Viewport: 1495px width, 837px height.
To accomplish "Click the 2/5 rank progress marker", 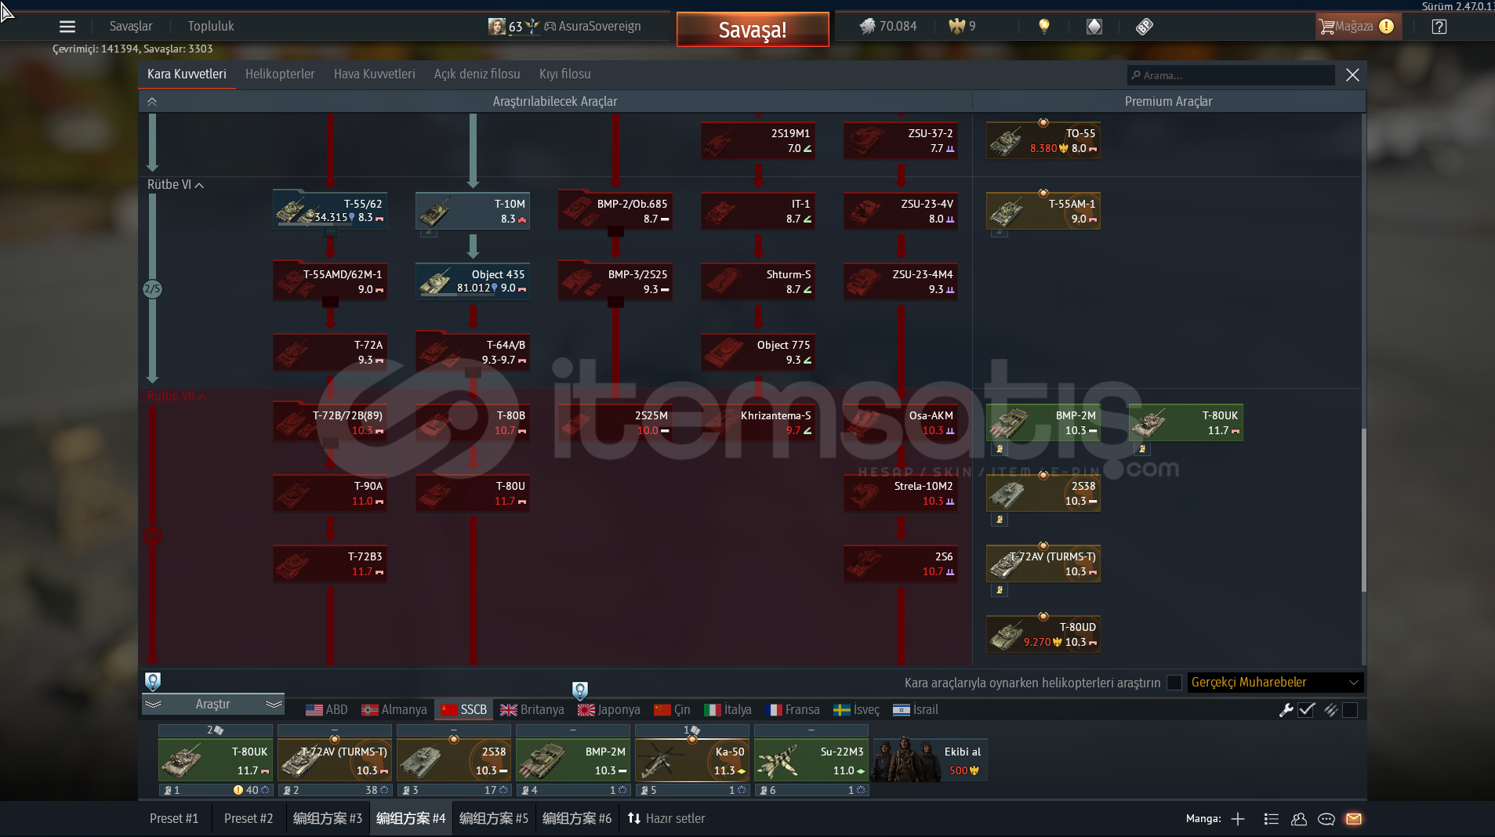I will pyautogui.click(x=152, y=289).
